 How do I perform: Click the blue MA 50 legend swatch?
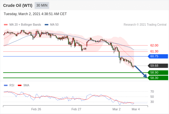click(x=47, y=25)
